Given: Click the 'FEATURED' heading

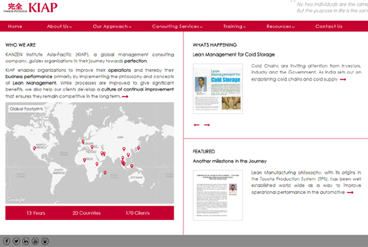Looking at the screenshot, I should (x=204, y=151).
